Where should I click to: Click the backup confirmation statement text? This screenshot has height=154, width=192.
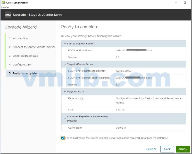click(117, 138)
